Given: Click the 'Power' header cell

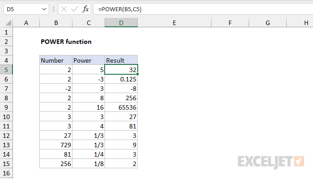Looking at the screenshot, I should (89, 60).
